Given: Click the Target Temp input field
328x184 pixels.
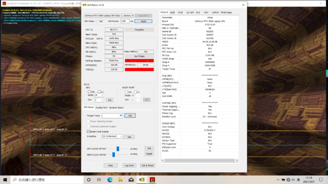Looking at the screenshot, I should [x=112, y=116].
